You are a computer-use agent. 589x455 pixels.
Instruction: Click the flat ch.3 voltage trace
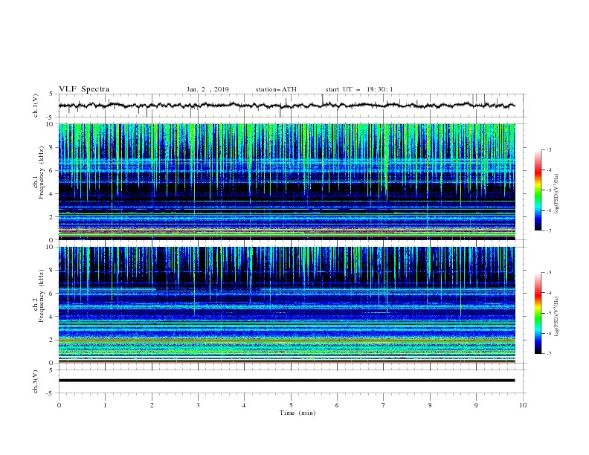pyautogui.click(x=286, y=381)
